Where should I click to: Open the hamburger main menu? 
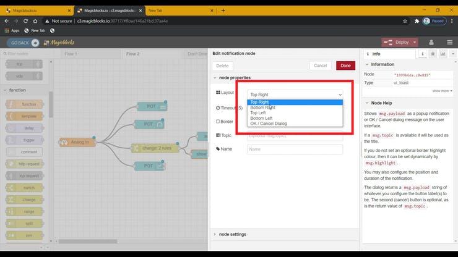(x=450, y=42)
